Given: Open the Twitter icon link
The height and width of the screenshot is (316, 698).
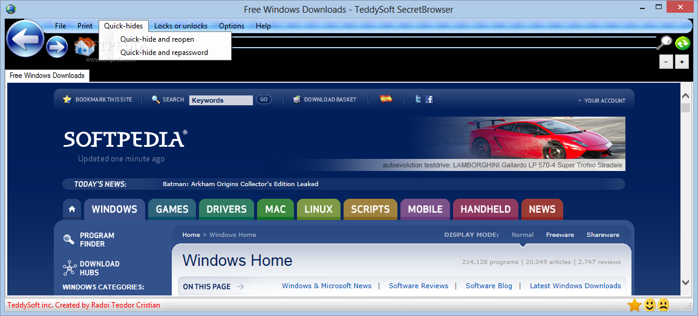Looking at the screenshot, I should [x=418, y=100].
